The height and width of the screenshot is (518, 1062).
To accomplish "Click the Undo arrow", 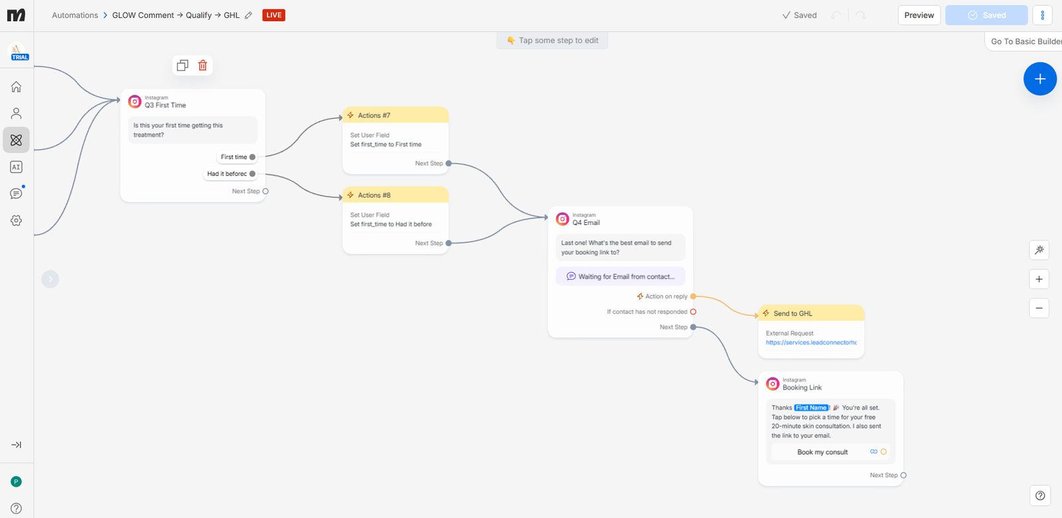I will [836, 15].
